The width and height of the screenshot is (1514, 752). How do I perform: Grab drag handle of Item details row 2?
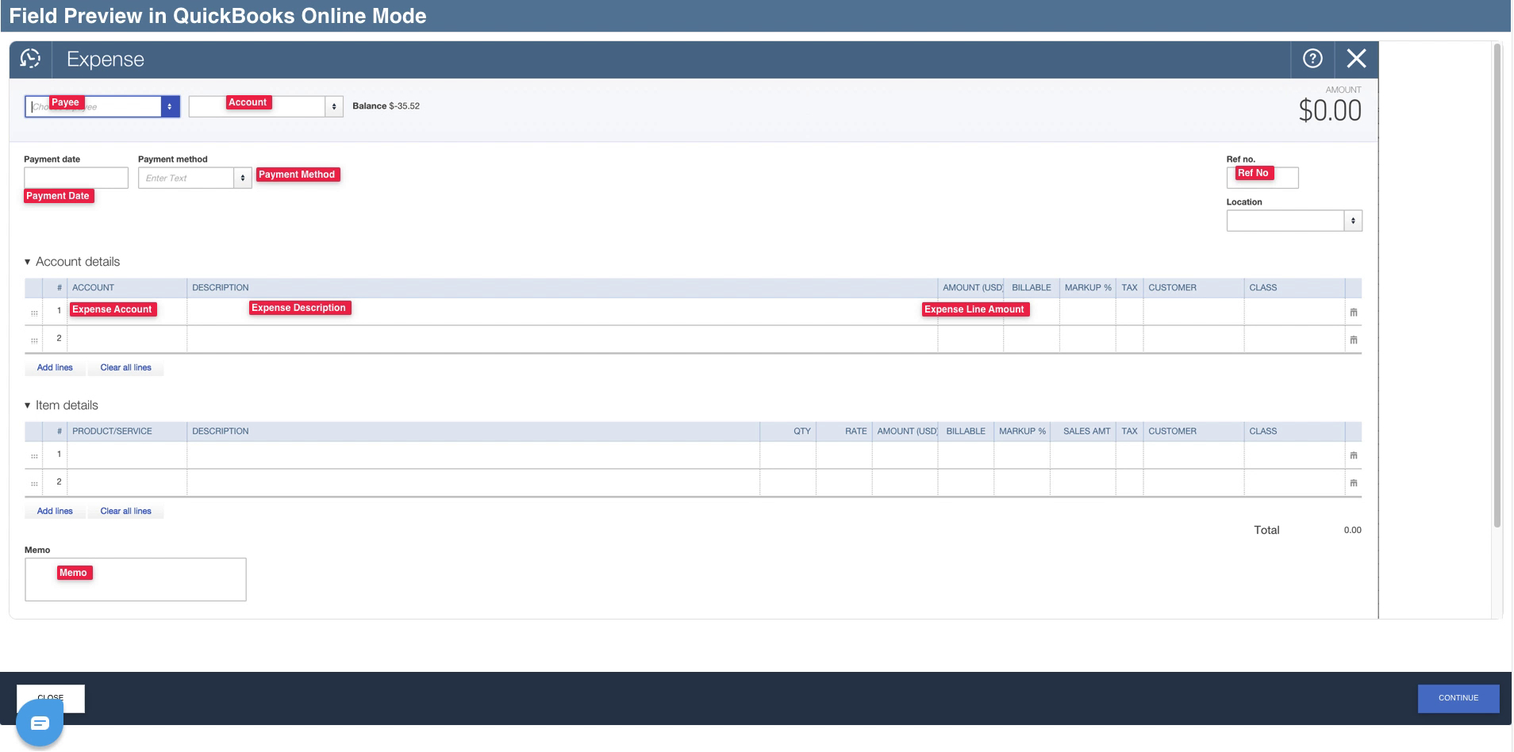click(x=34, y=484)
